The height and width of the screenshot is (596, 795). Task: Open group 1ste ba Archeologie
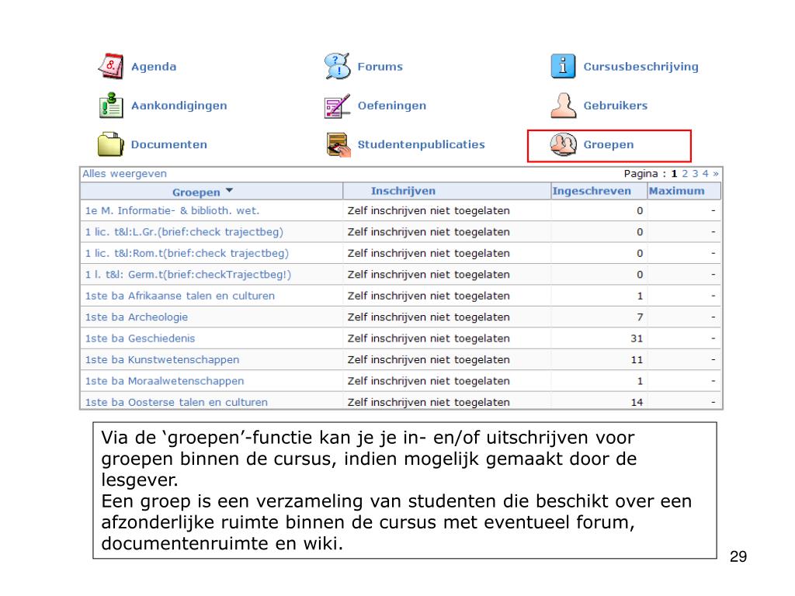[x=137, y=317]
